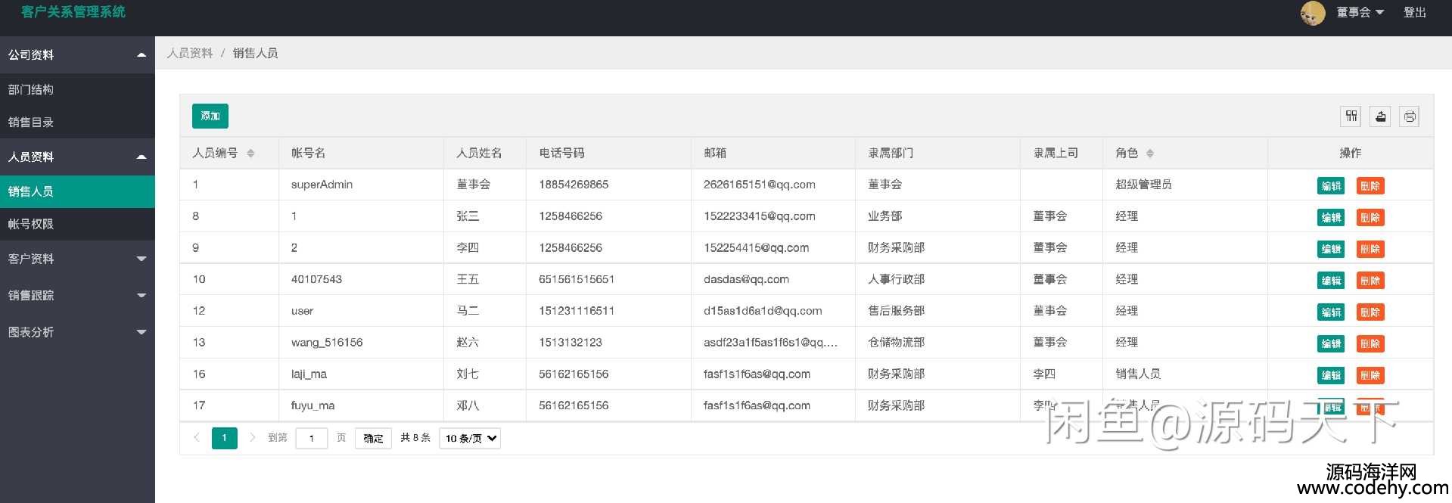Click the account name fuyu_ma
This screenshot has height=503, width=1452.
[x=312, y=406]
